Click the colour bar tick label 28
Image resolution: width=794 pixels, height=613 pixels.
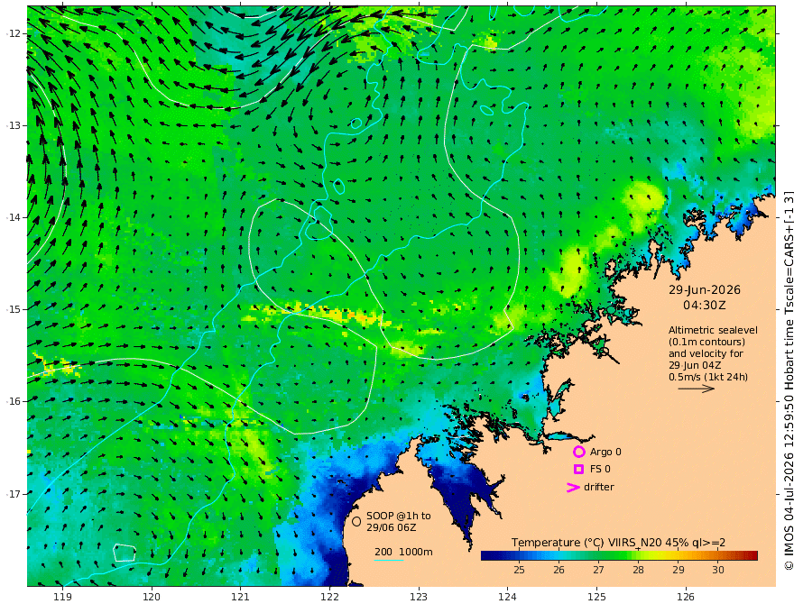click(639, 570)
